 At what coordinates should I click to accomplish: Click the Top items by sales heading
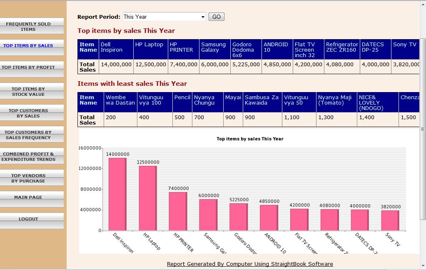(x=126, y=30)
